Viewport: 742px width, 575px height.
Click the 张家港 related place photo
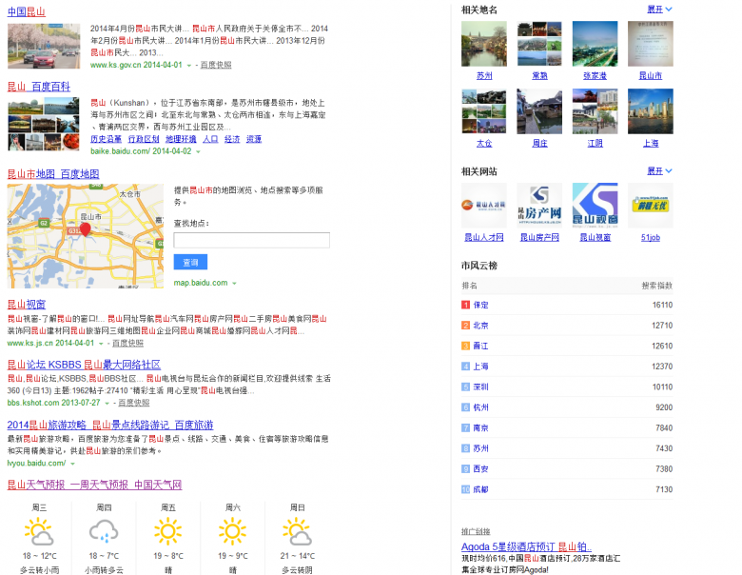(595, 44)
